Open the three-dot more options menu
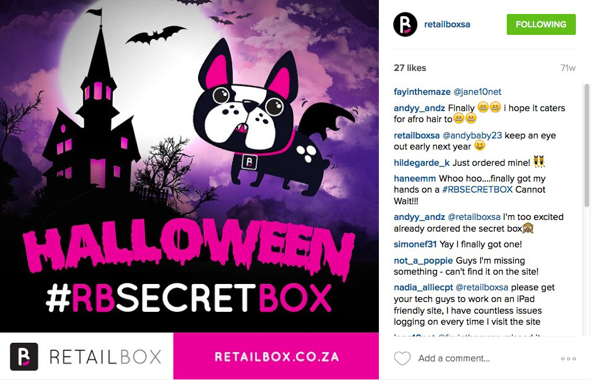591x380 pixels. [568, 358]
